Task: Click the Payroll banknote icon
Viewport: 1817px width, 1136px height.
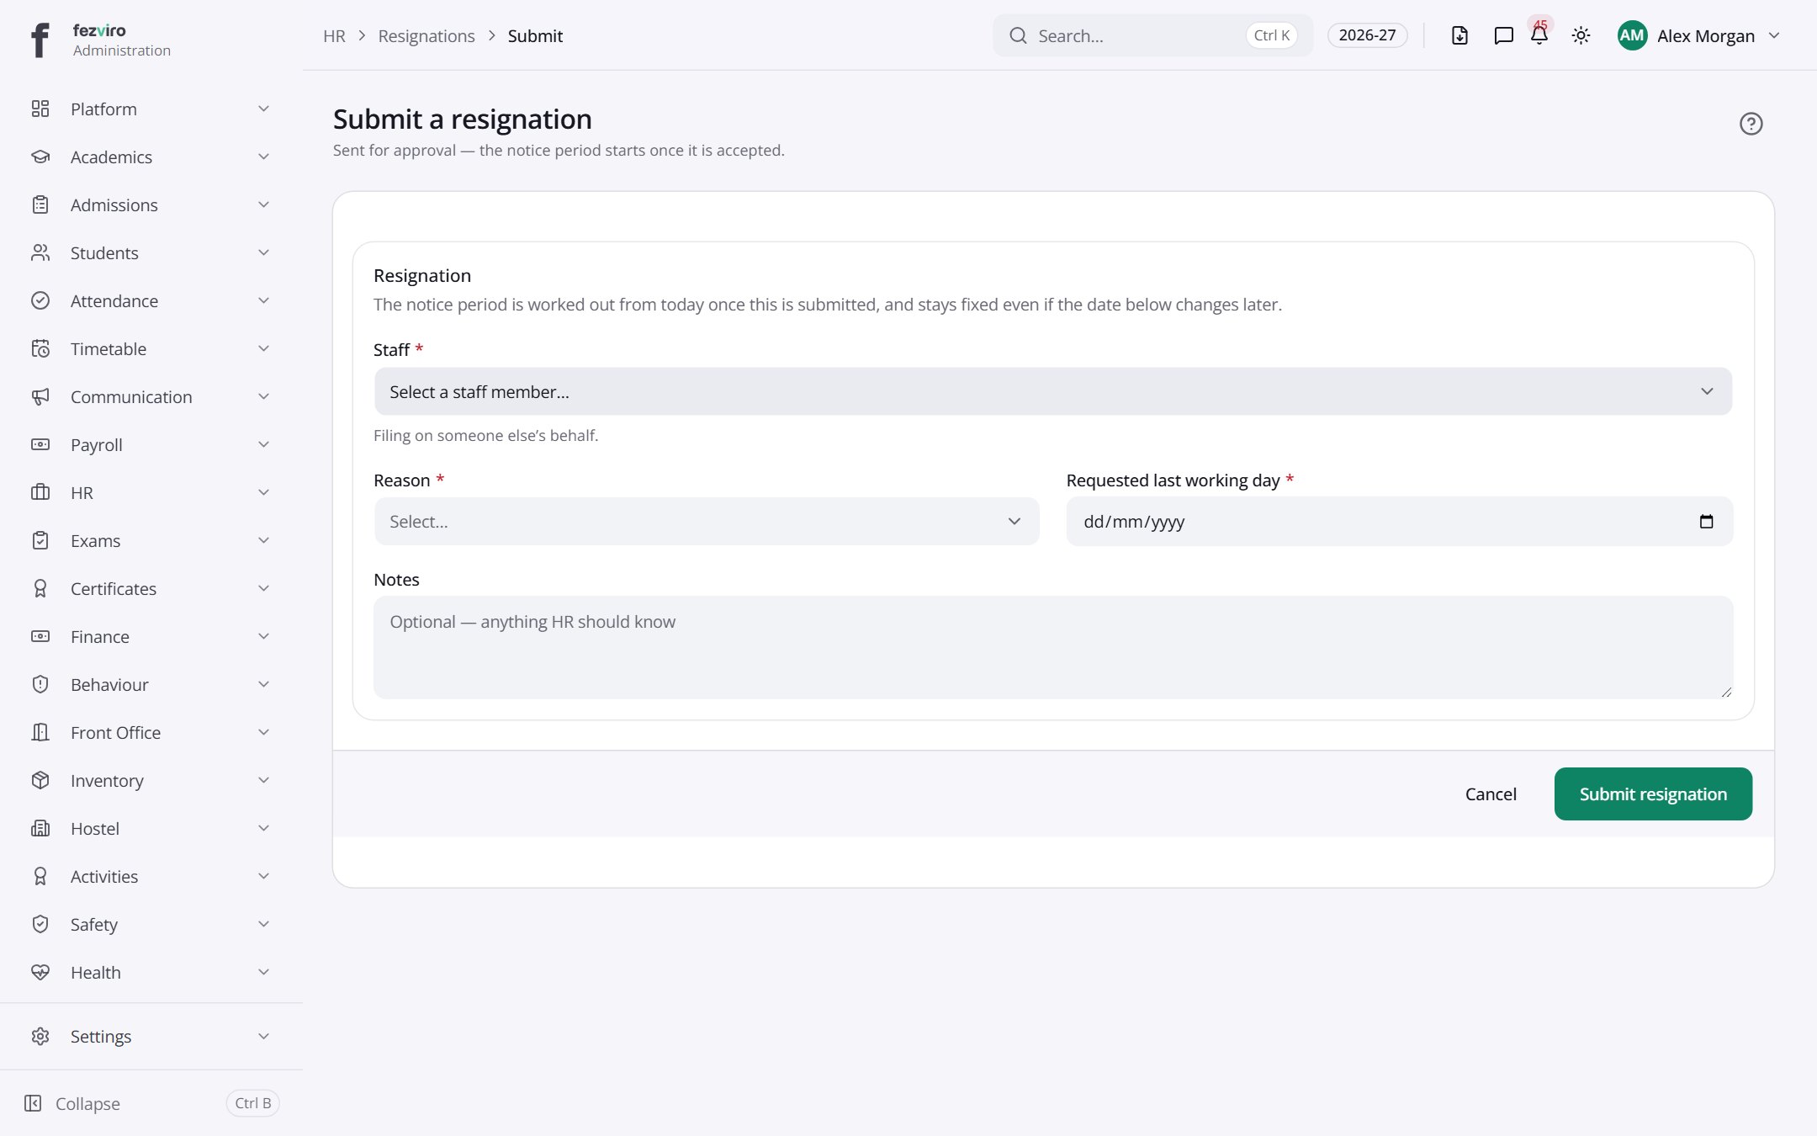Action: (x=40, y=444)
